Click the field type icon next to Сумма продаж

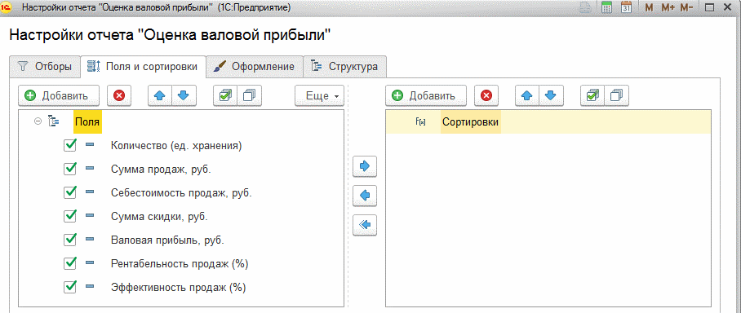click(90, 169)
